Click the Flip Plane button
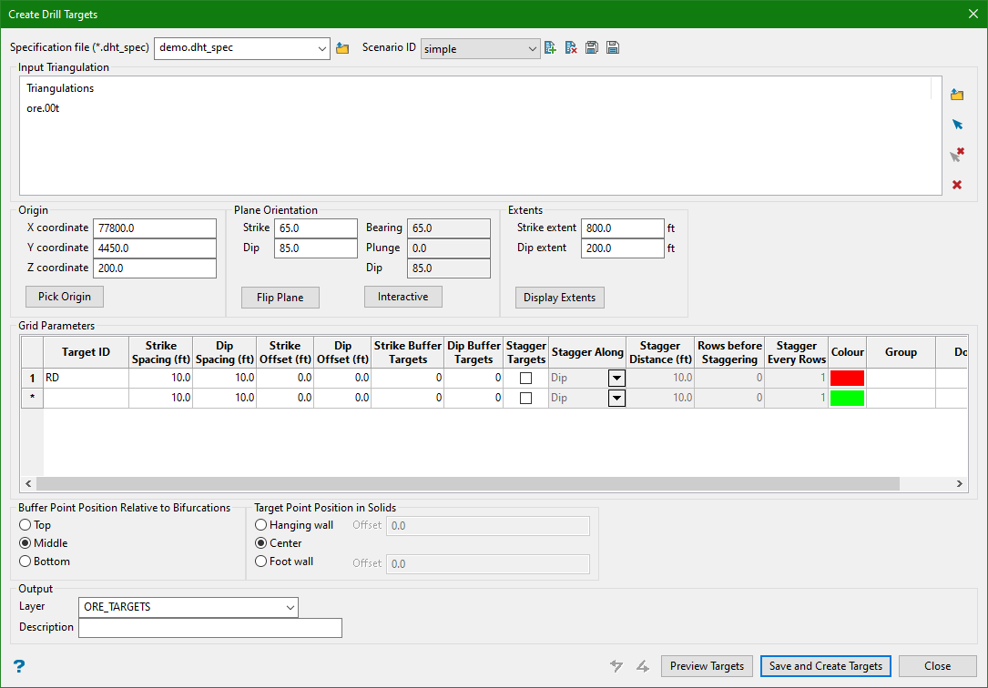This screenshot has height=688, width=988. (280, 298)
